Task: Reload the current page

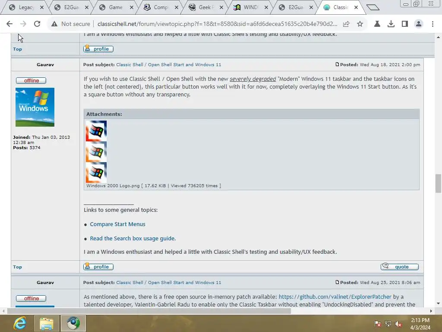Action: (37, 24)
